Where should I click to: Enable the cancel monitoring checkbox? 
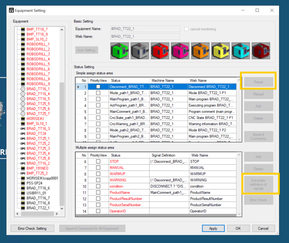point(186,29)
